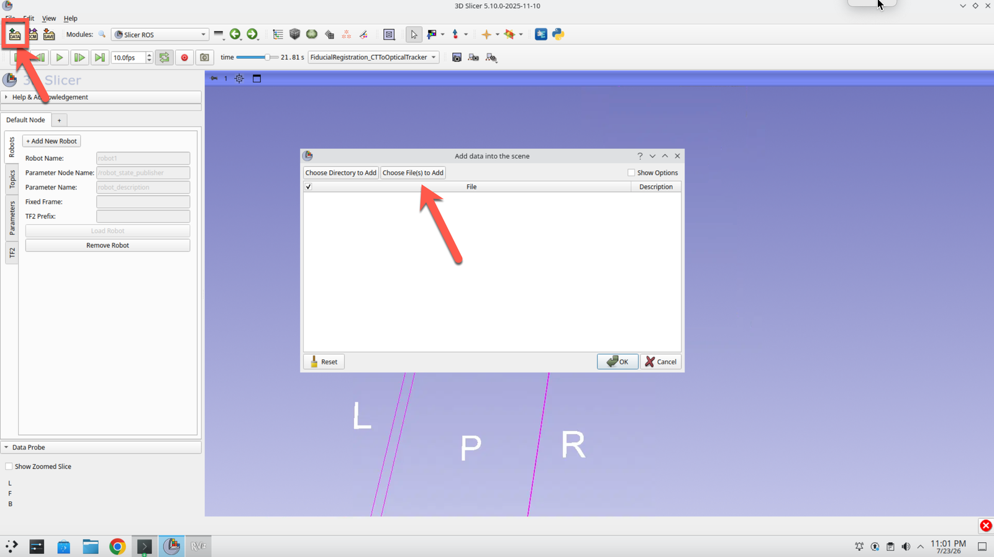Click the window/level adjust mode icon

[x=432, y=34]
